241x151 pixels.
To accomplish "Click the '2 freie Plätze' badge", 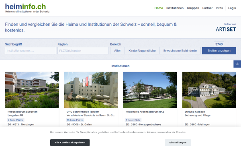I will pyautogui.click(x=16, y=120).
